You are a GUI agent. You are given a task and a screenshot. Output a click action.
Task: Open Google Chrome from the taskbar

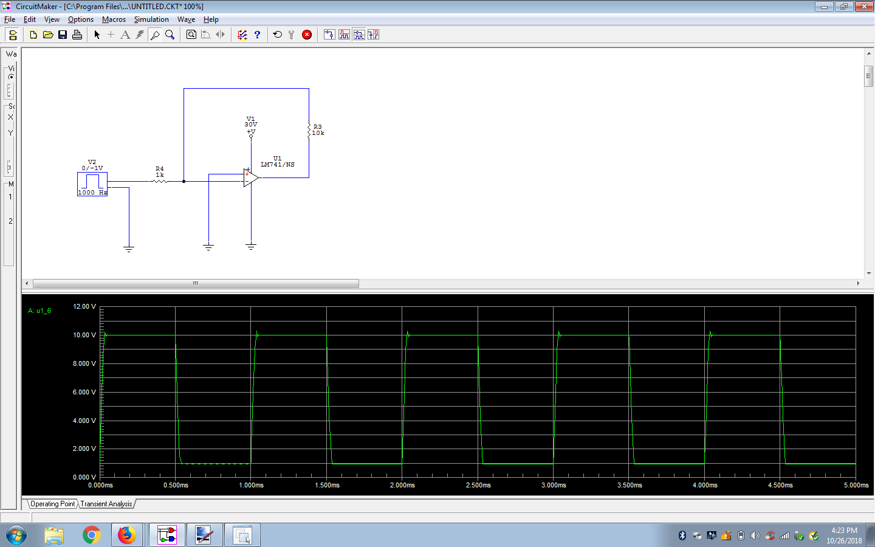(92, 535)
